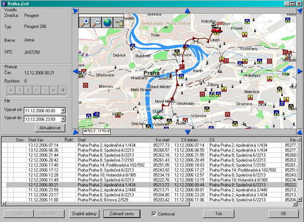Select the 12.12.2006 17:40 trip row

coord(150,165)
